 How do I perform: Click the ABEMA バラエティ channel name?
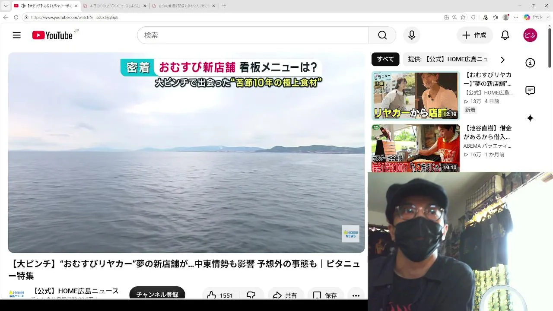487,146
